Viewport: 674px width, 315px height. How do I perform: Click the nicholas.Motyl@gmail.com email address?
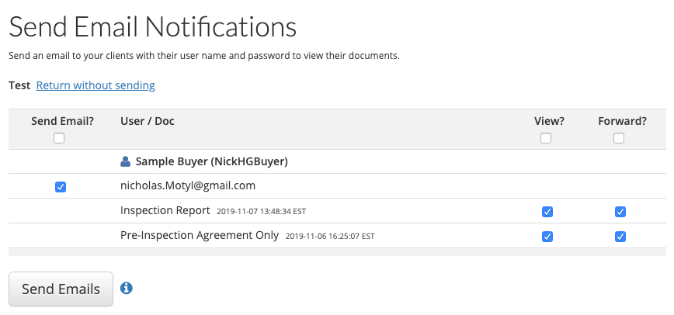(x=188, y=186)
